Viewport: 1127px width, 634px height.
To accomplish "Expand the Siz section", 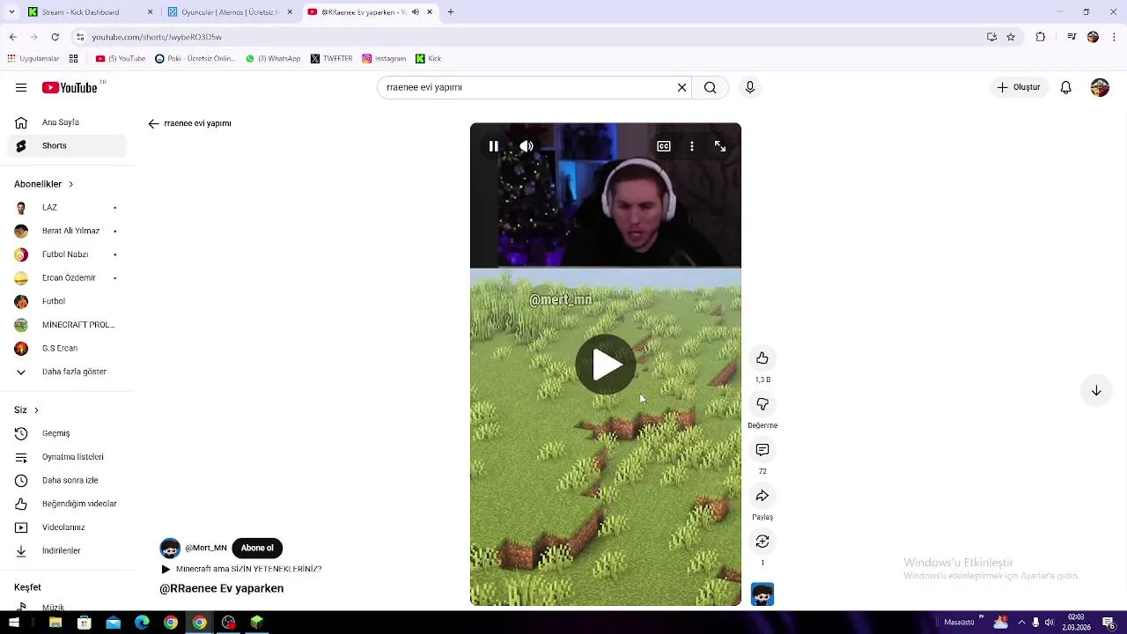I will (26, 410).
